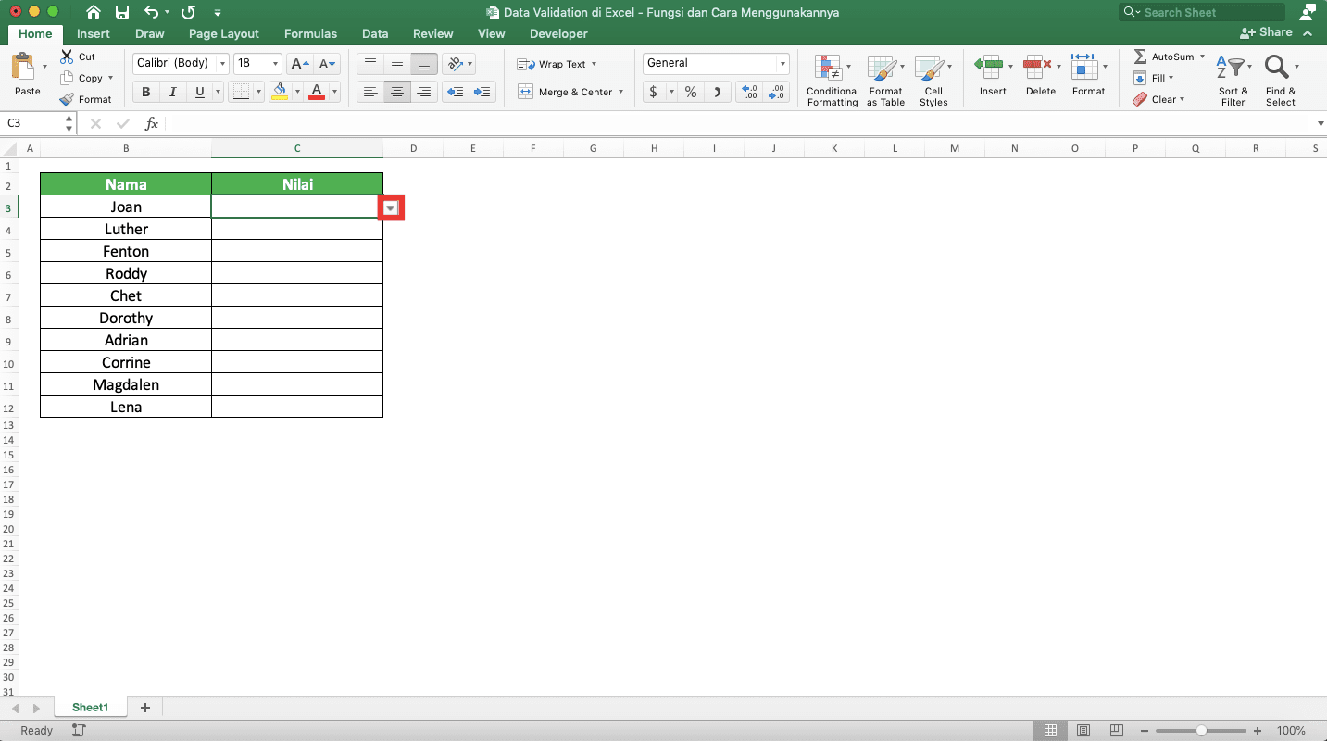Open the validation dropdown arrow on cell C3
1327x741 pixels.
point(392,208)
